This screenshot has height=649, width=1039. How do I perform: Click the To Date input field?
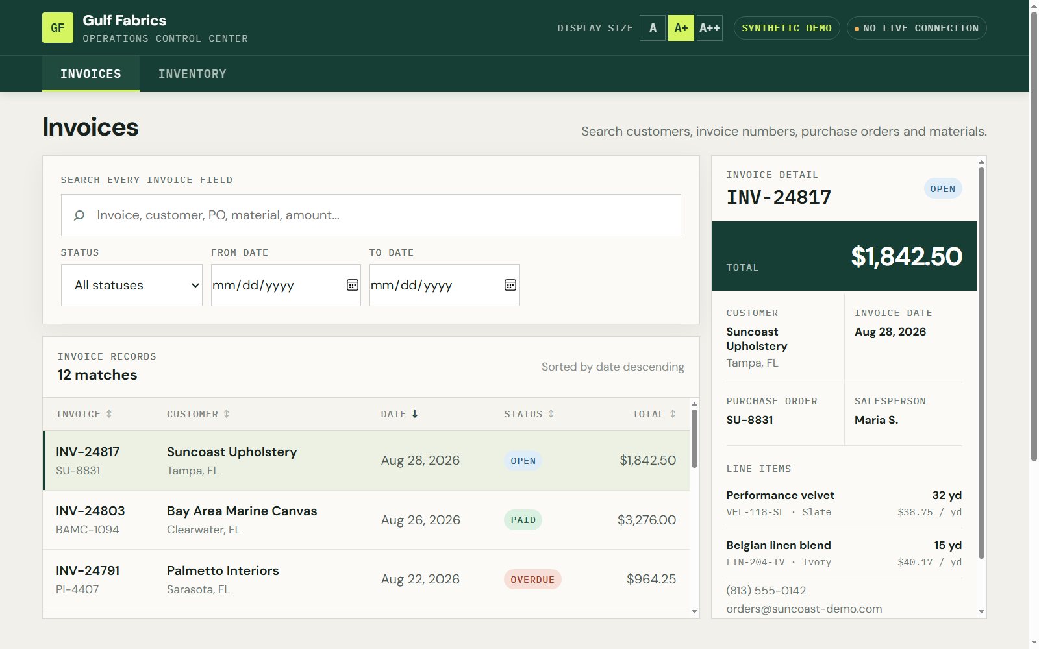coord(444,285)
